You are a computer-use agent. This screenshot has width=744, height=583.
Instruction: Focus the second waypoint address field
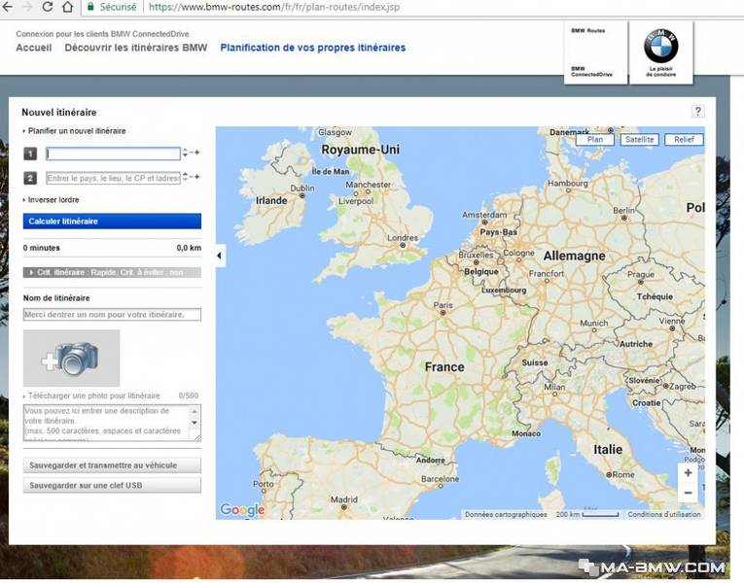click(x=113, y=178)
